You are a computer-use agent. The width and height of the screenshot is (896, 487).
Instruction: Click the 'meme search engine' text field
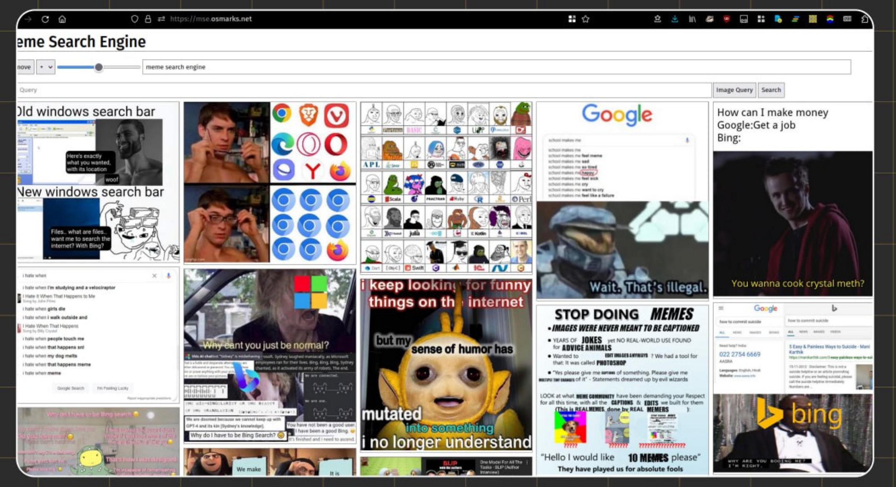point(496,67)
